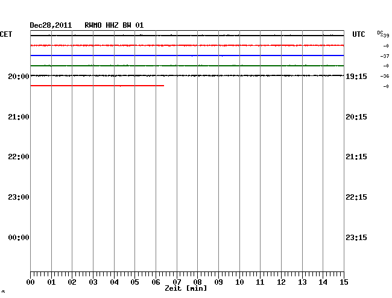The image size is (392, 298).
Task: Click the 22:15 UTC time label
Action: 356,197
